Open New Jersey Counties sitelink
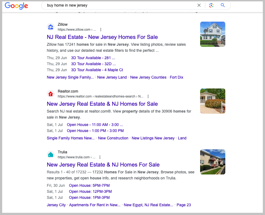265x215 pixels. click(148, 77)
